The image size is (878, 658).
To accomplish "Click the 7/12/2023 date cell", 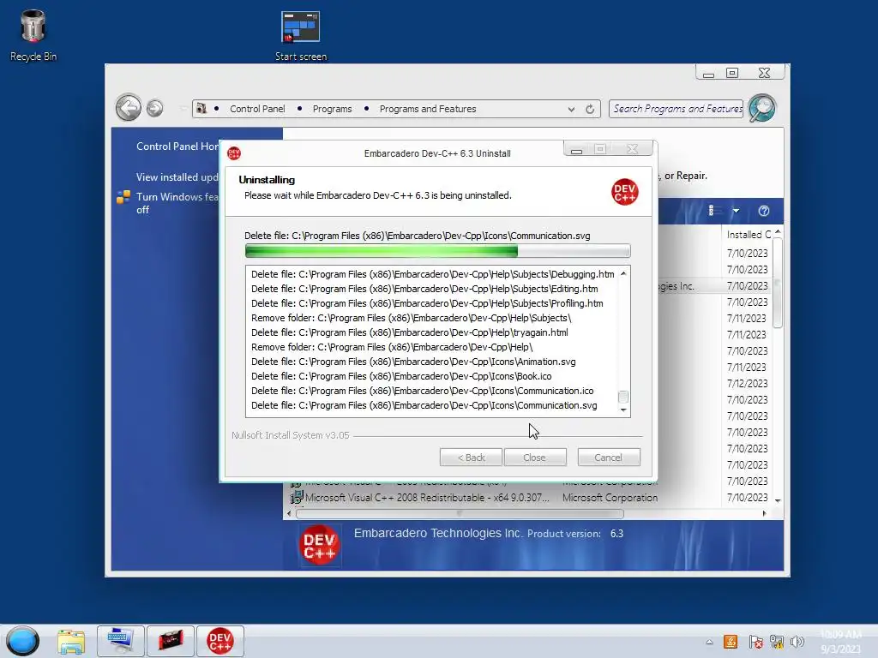I will [747, 383].
